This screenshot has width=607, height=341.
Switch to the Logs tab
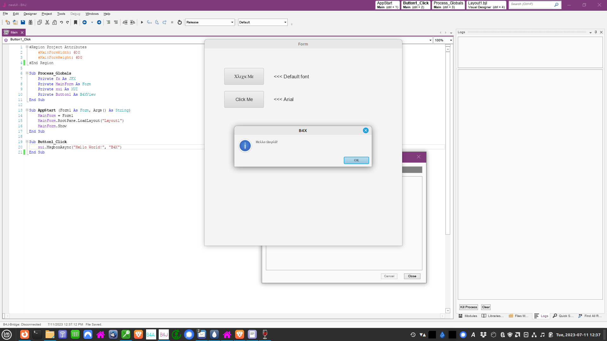pos(541,316)
